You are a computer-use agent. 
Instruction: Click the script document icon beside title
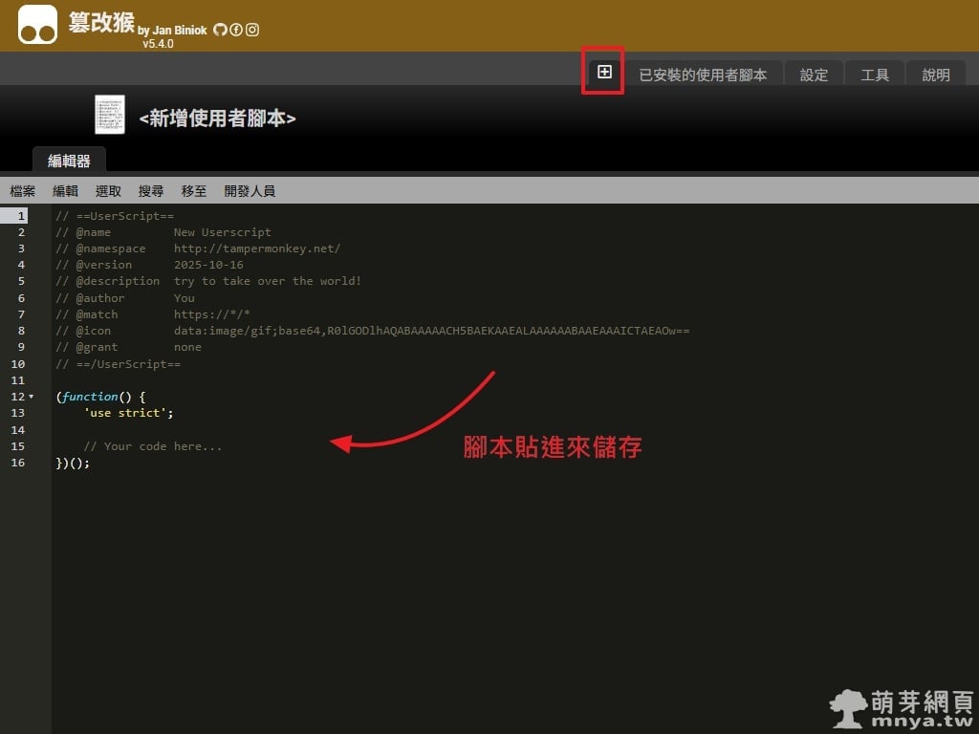coord(110,115)
